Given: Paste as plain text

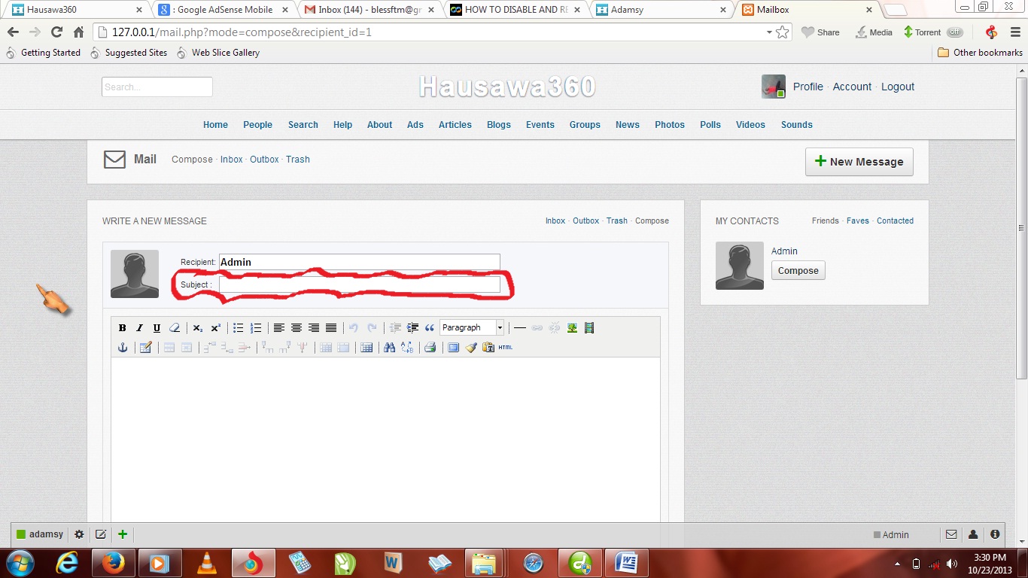Looking at the screenshot, I should point(488,348).
